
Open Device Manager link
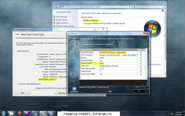62,17
